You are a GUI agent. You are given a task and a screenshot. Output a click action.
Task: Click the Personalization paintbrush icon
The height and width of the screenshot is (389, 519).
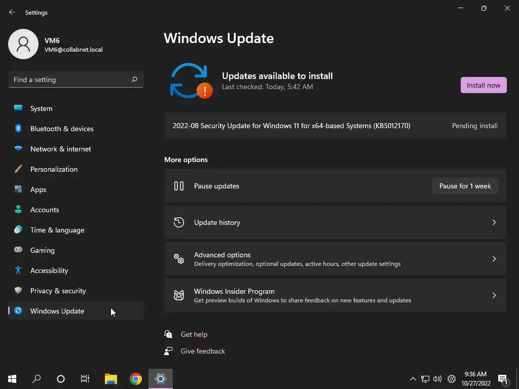tap(18, 169)
